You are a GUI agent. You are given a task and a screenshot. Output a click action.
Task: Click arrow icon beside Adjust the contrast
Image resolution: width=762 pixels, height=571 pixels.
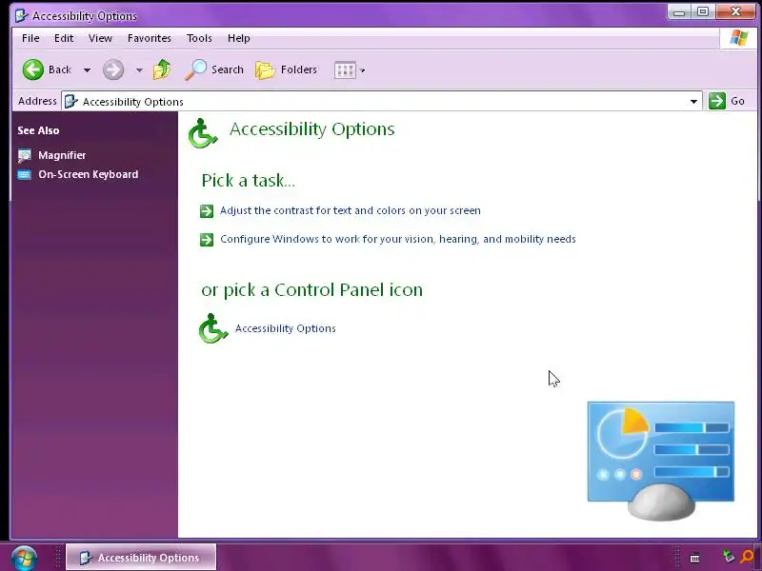coord(207,211)
